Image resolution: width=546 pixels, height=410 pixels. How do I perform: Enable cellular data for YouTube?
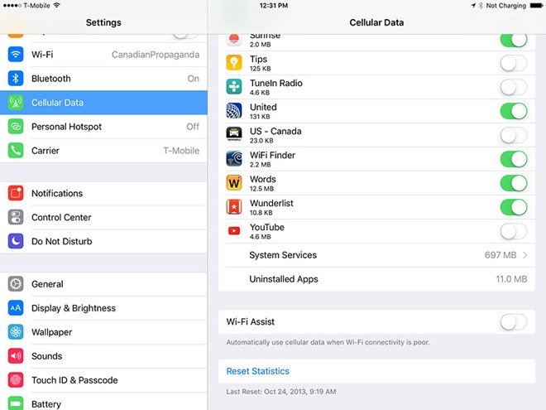(514, 231)
